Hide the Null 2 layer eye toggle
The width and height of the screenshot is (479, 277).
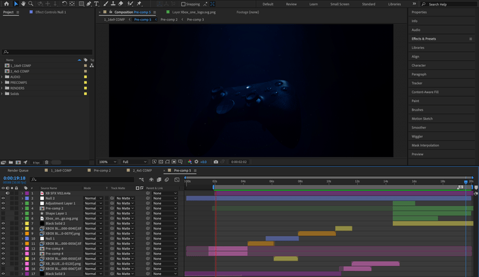click(3, 198)
